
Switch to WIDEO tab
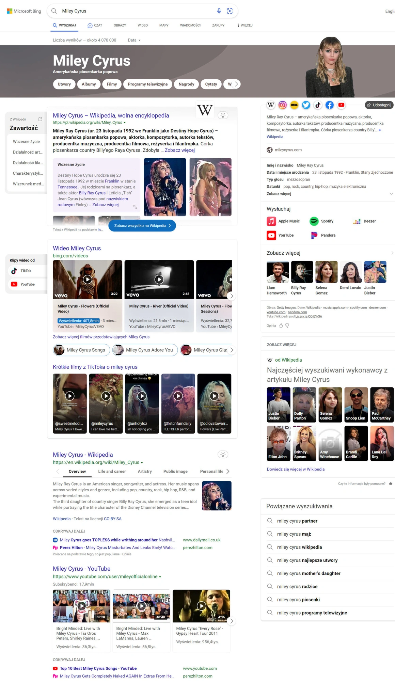pos(143,25)
